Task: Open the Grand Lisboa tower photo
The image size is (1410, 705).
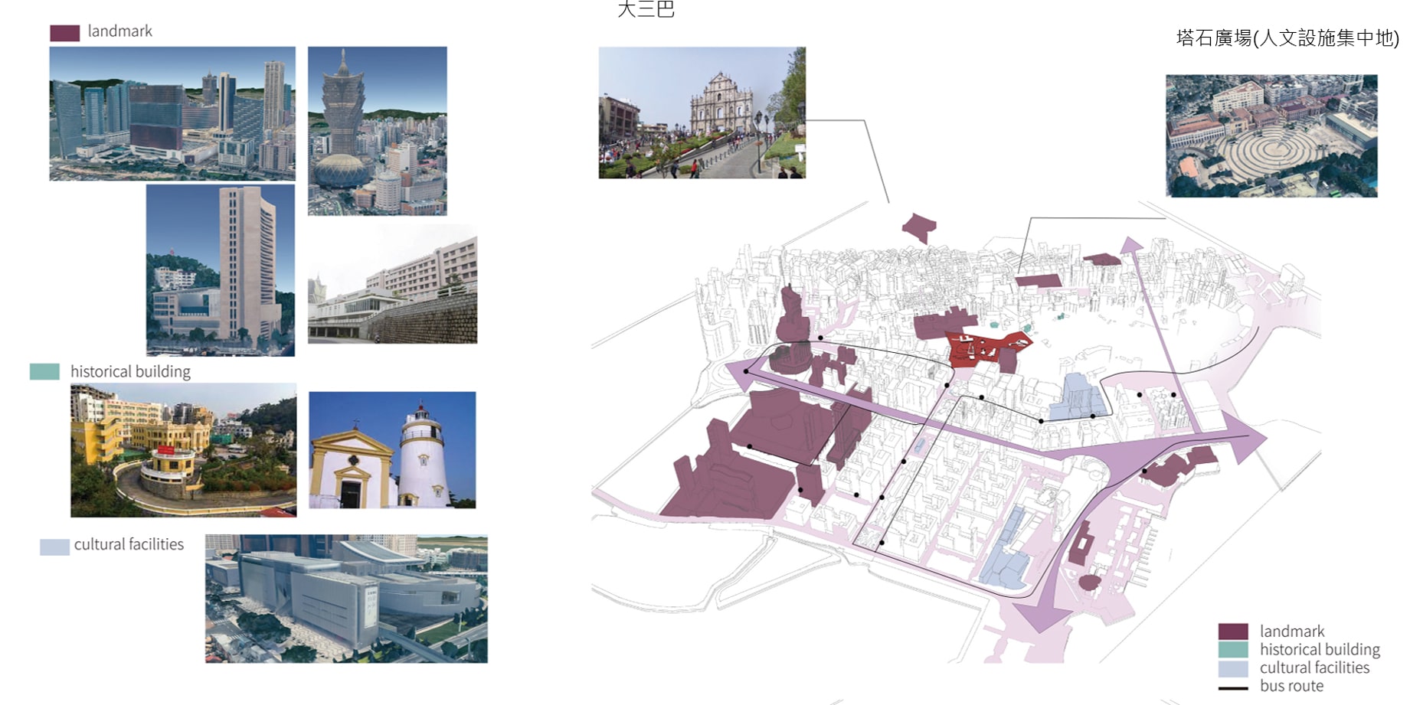Action: coord(378,131)
